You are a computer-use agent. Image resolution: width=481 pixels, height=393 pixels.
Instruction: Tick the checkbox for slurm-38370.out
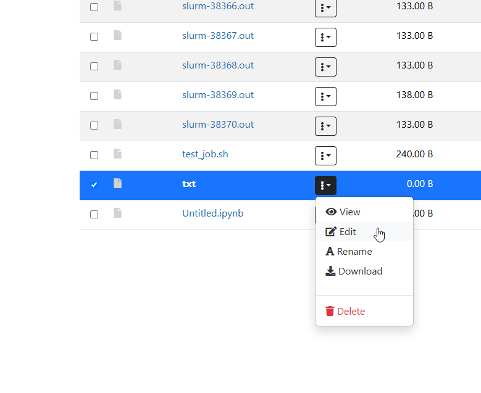pos(94,125)
